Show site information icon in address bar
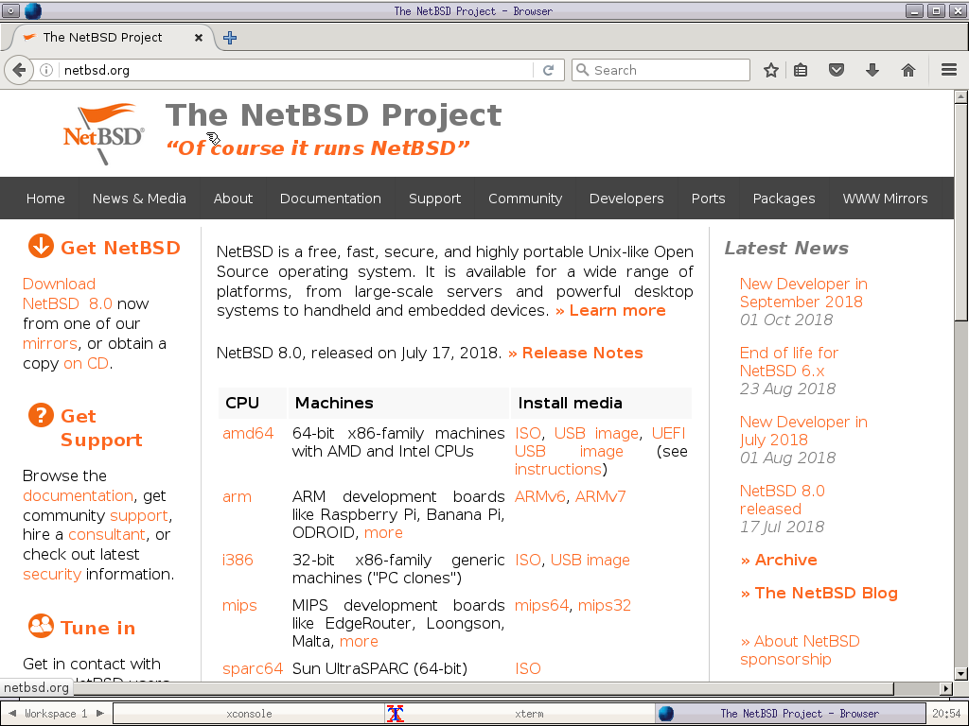The height and width of the screenshot is (726, 969). coord(46,70)
